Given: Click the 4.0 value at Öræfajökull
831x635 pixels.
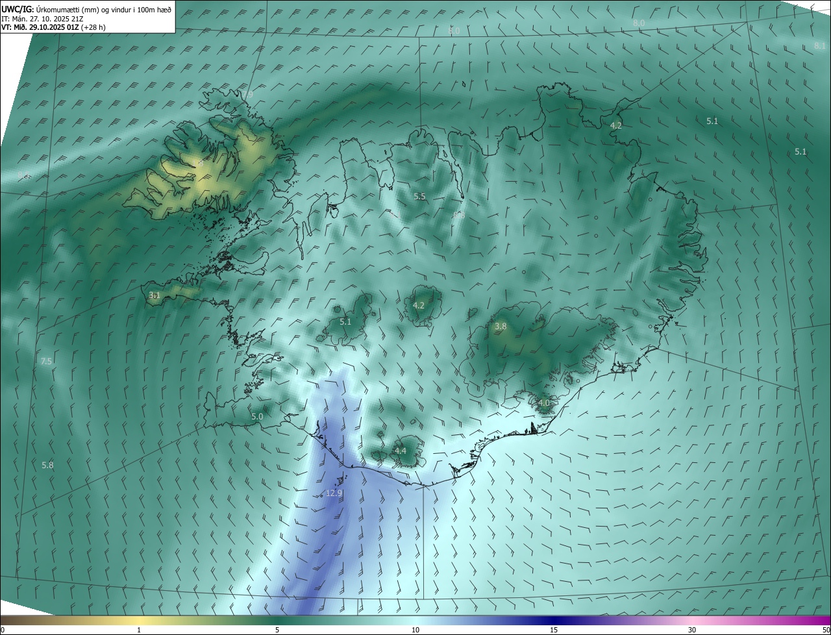Looking at the screenshot, I should click(544, 403).
